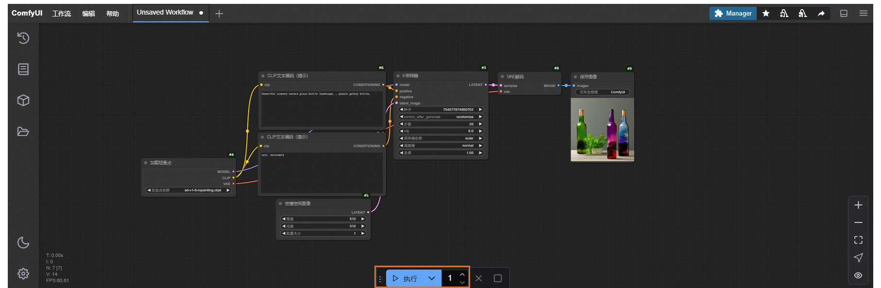
Task: Click the star favorites icon beside Manager
Action: [x=766, y=14]
